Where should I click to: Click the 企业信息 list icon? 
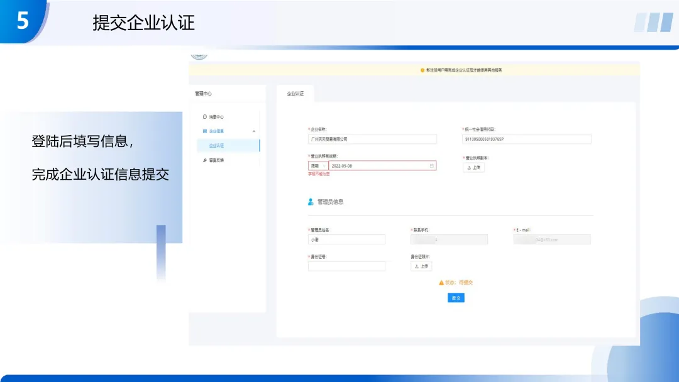pos(205,131)
